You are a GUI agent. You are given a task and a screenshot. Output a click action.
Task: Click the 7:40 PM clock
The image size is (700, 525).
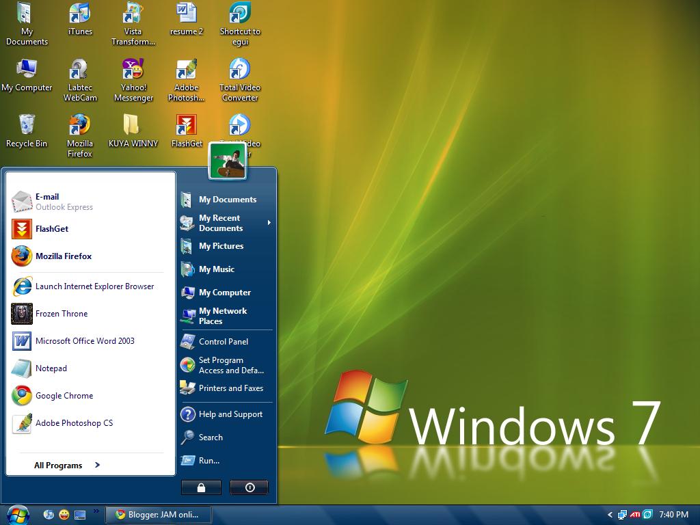673,515
